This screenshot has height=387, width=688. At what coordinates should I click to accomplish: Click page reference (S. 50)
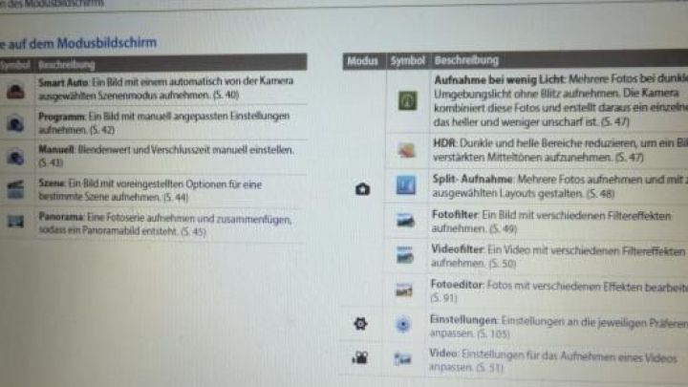tap(502, 264)
